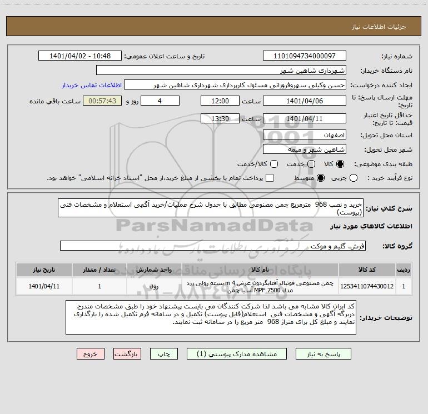This screenshot has width=428, height=414.
Task: Click the تاریخ نیاز column header
Action: tap(44, 270)
